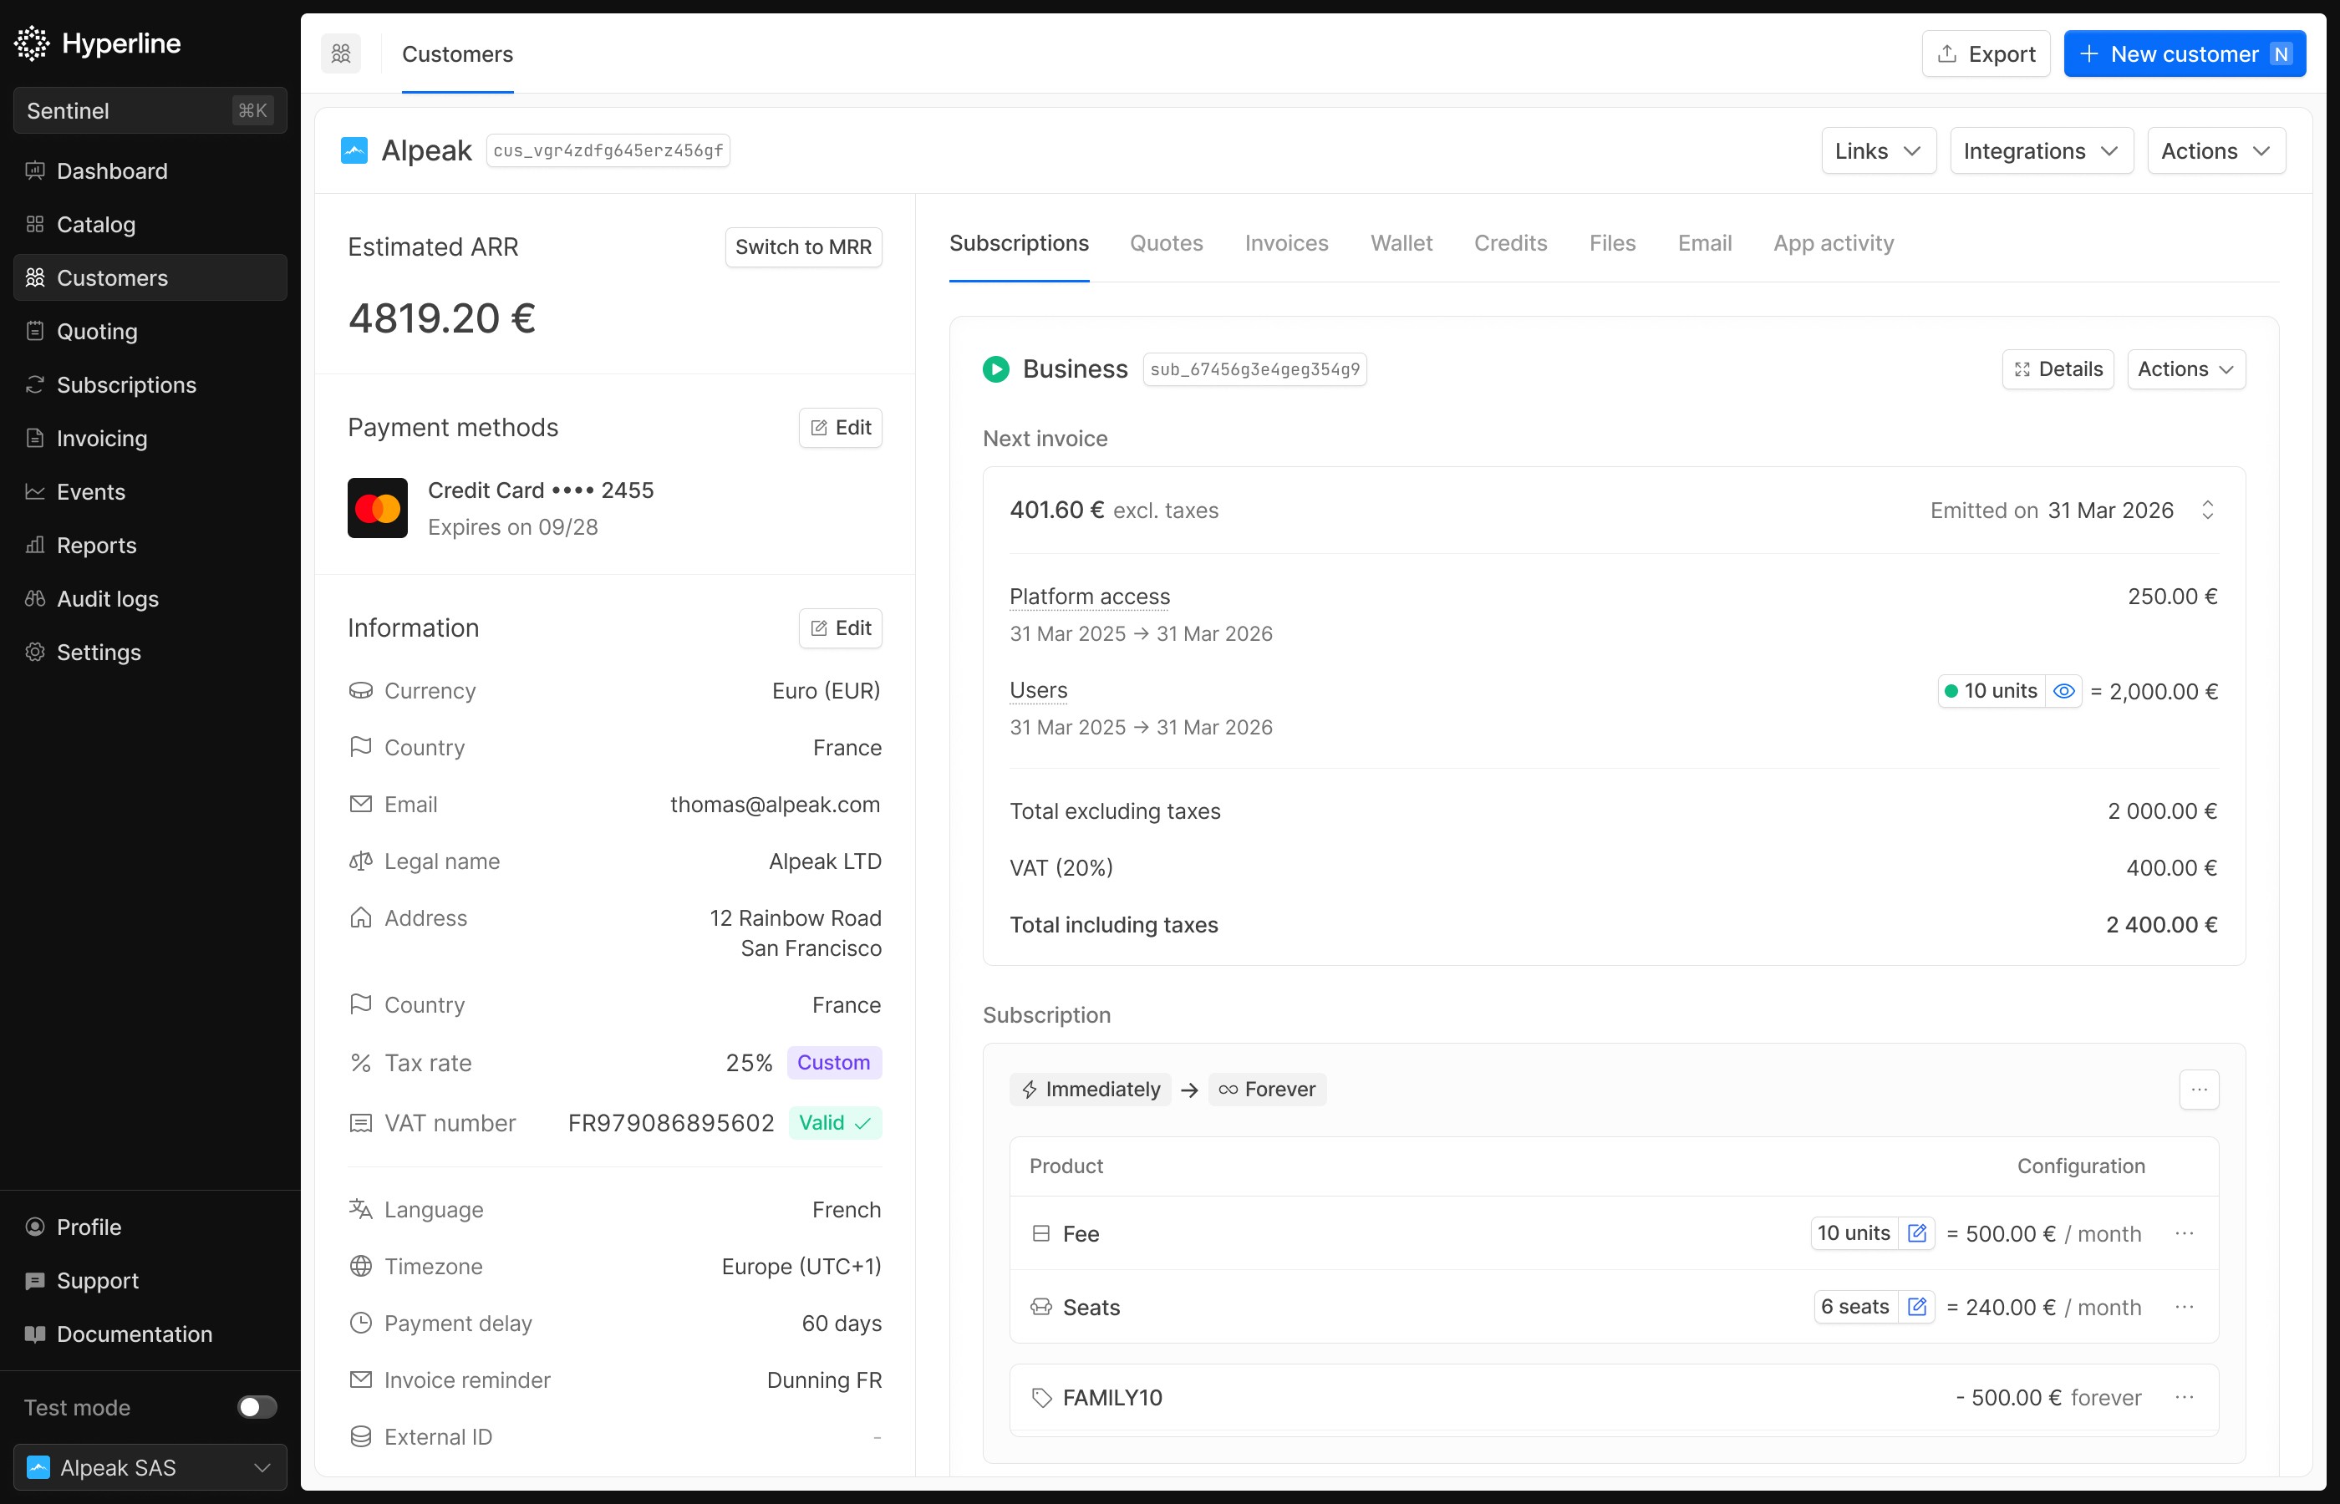
Task: Switch to the Invoices tab
Action: pyautogui.click(x=1286, y=243)
